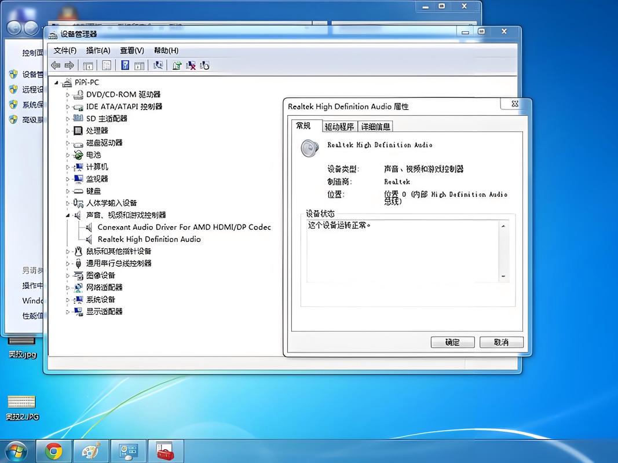Click the 确定 button in the dialog
This screenshot has width=618, height=463.
point(452,342)
